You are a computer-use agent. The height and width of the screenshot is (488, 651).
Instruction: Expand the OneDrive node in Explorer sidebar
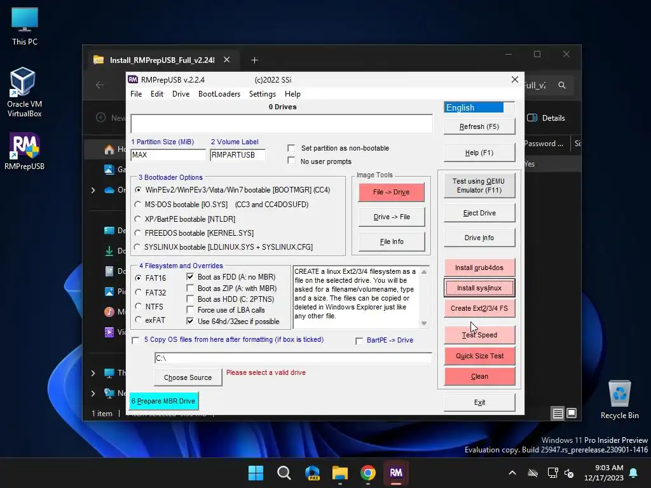[x=93, y=190]
